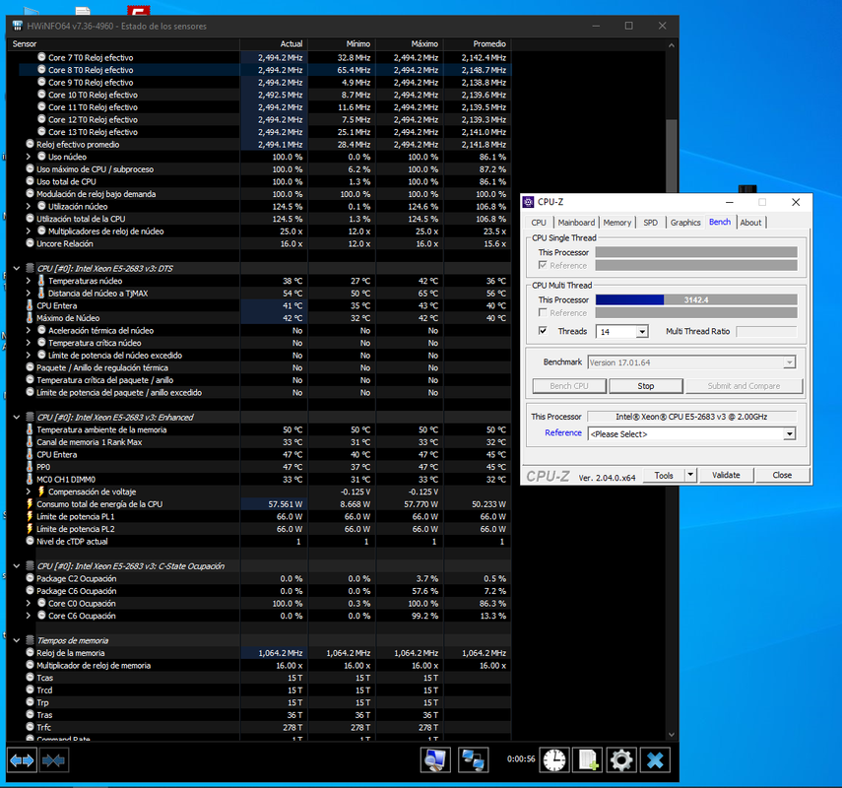Viewport: 842px width, 788px height.
Task: Click the HWiNFO64 app icon in title bar
Action: (17, 26)
